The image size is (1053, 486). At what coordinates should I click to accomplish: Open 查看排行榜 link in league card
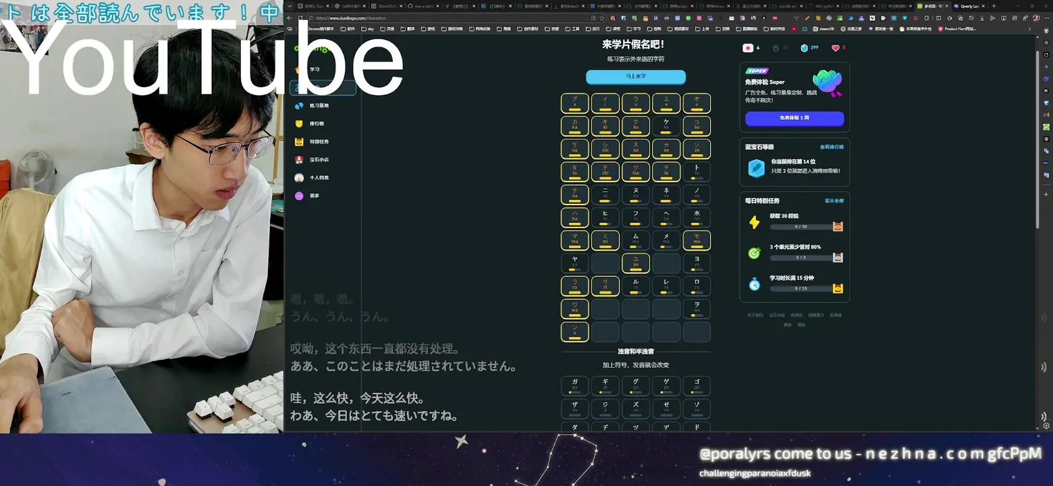click(x=832, y=147)
